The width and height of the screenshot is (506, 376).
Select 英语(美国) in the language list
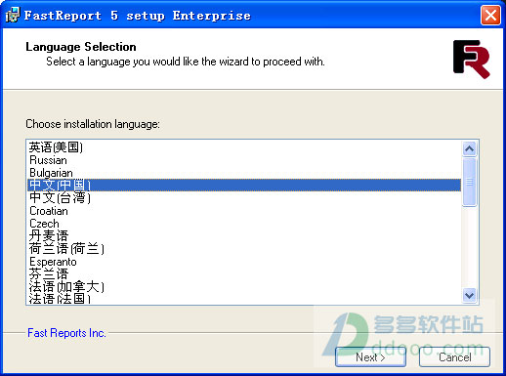point(244,147)
